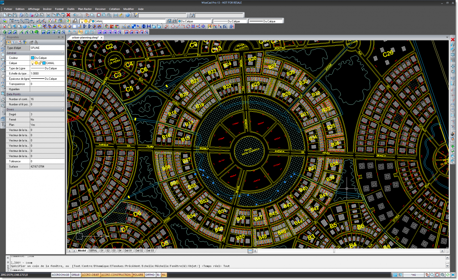Go to first layout tab arrow
Viewport: 458px width, 280px height.
coord(69,251)
